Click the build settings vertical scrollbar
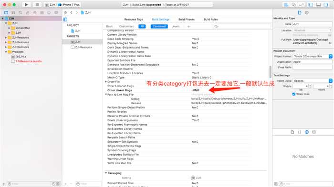Viewport: 334px width, 187px height. [271, 72]
